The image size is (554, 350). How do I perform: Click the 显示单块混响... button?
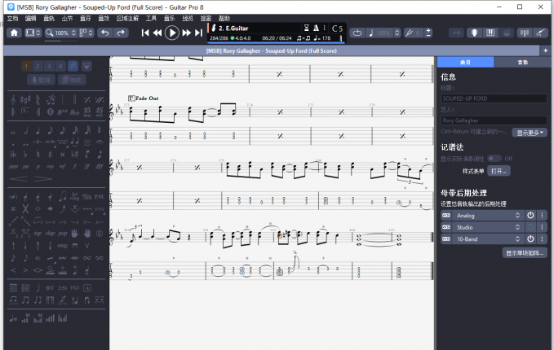point(524,253)
